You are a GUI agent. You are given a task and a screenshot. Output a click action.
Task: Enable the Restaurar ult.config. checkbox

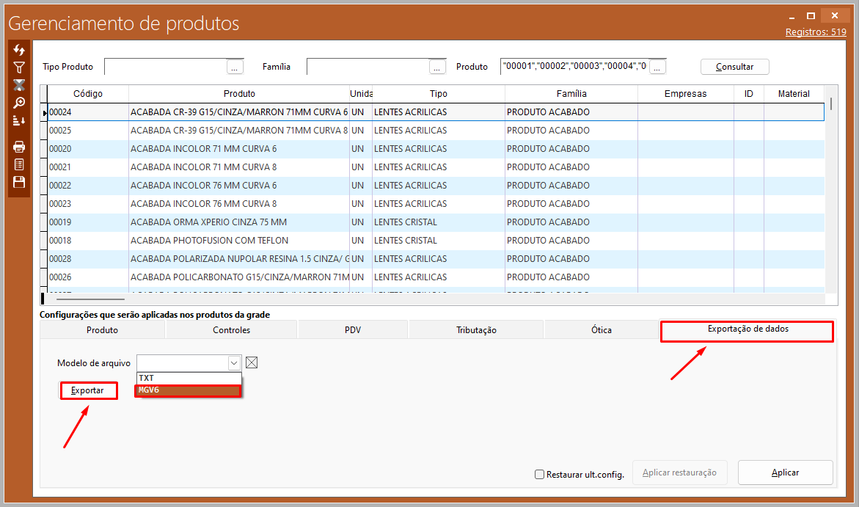pyautogui.click(x=540, y=475)
